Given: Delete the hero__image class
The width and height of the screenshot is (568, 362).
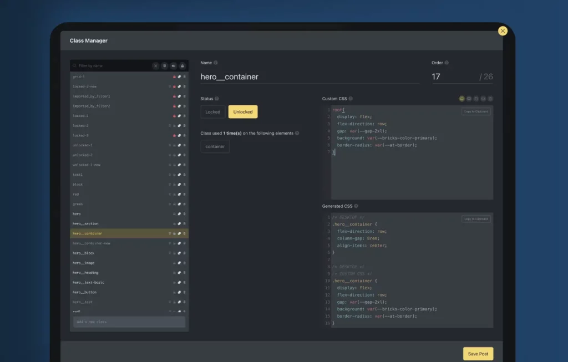Looking at the screenshot, I should (x=184, y=263).
